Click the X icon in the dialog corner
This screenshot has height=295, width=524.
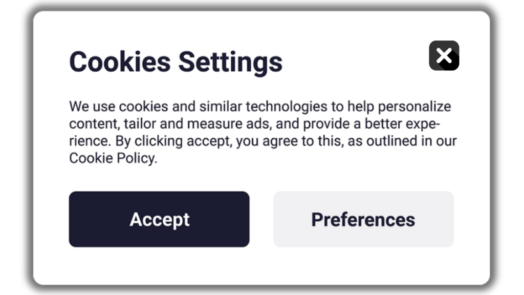(x=444, y=55)
